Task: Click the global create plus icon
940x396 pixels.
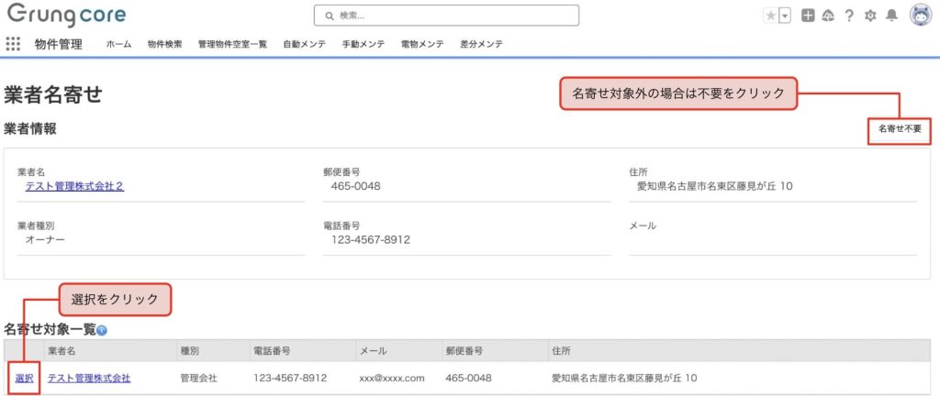Action: (807, 16)
